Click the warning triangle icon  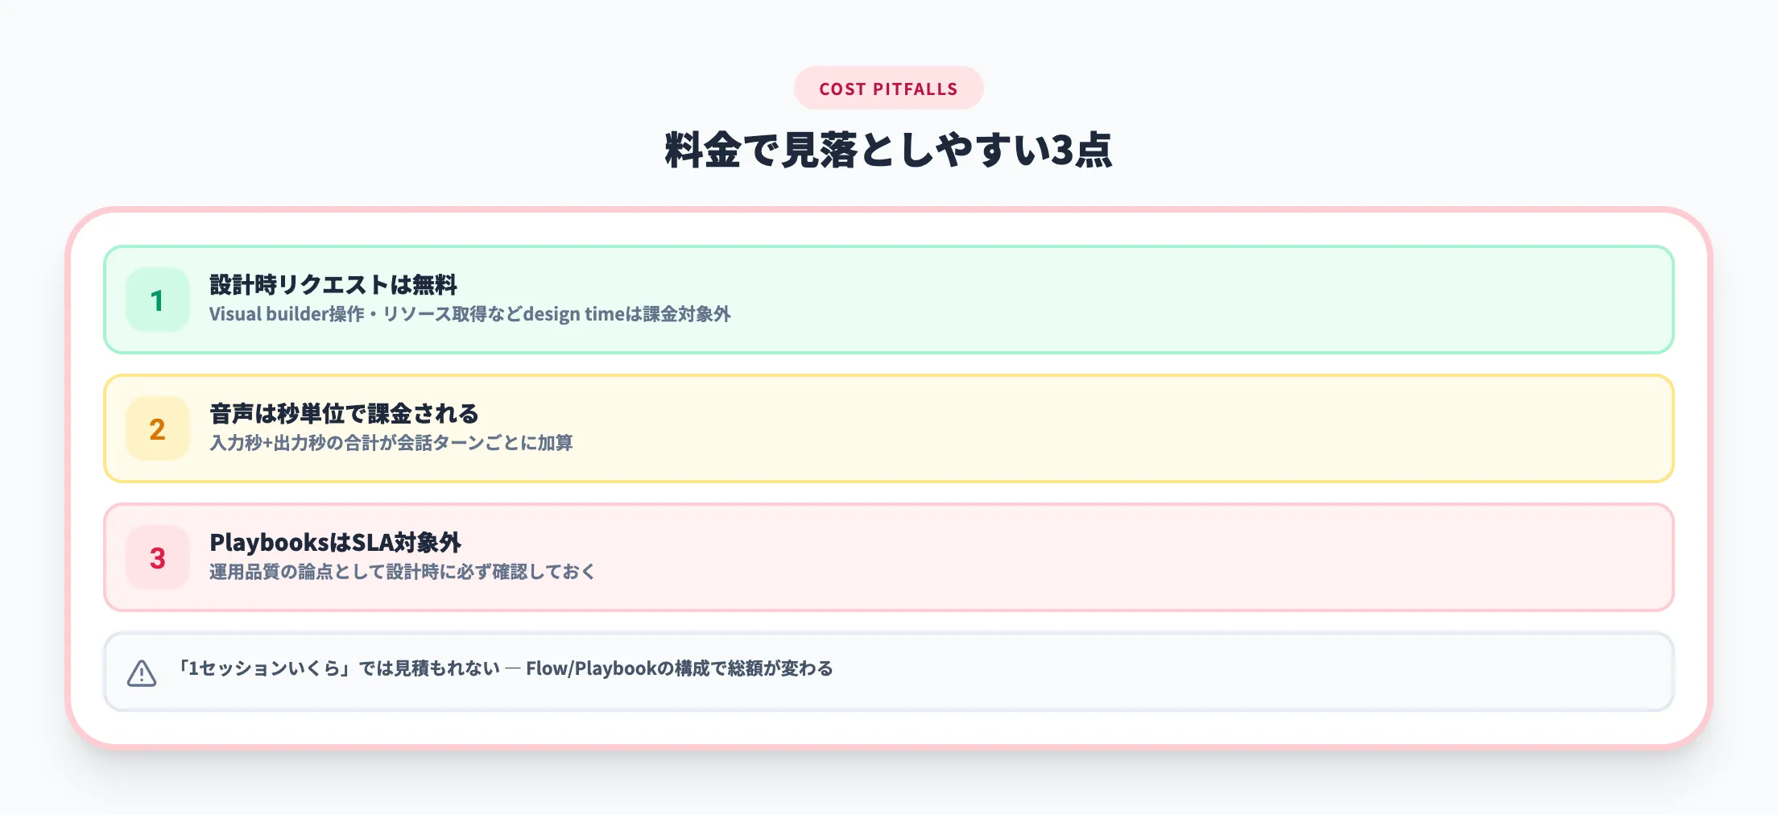142,672
